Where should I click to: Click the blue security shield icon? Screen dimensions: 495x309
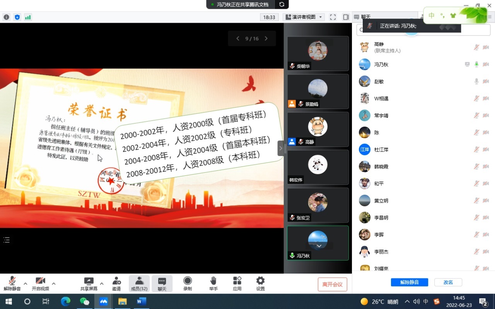[x=17, y=17]
